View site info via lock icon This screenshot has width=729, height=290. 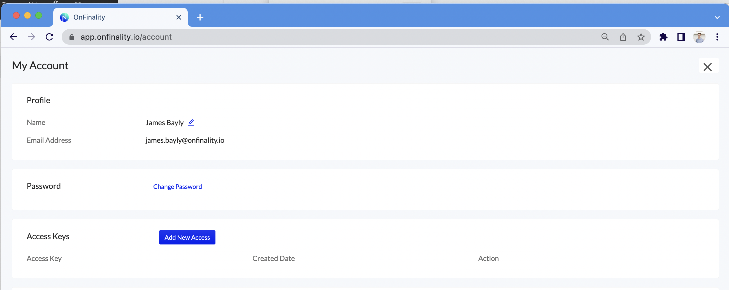(72, 37)
